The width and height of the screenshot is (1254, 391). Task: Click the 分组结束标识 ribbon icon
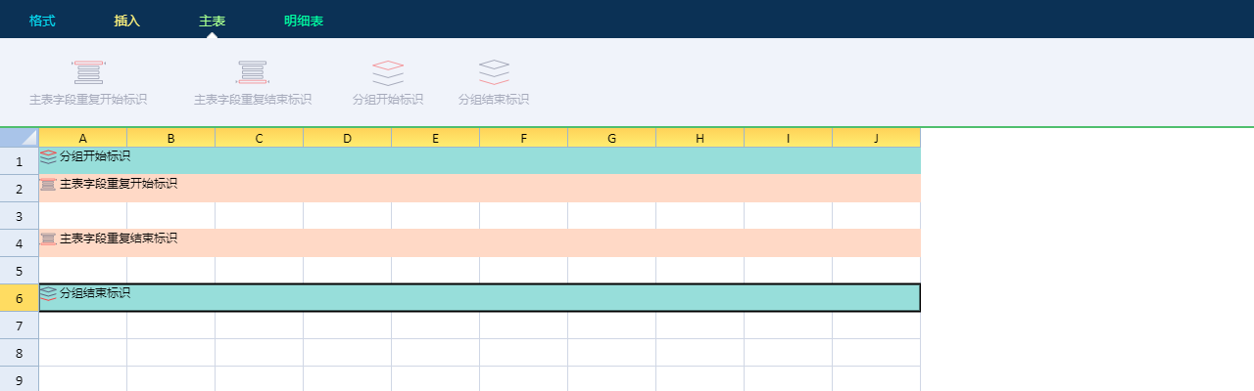[494, 72]
